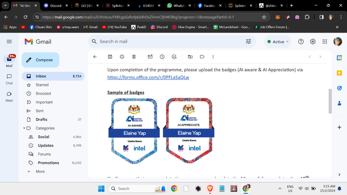Get add-ons plus icon in side panel
Image resolution: width=347 pixels, height=195 pixels.
339,127
